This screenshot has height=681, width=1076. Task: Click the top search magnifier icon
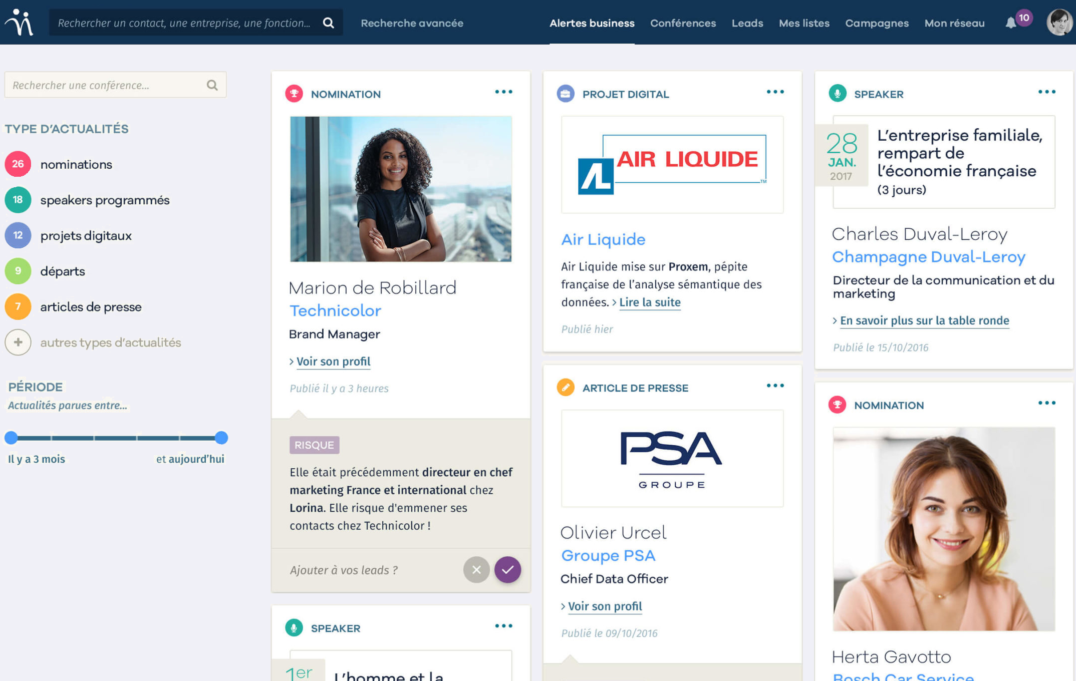tap(328, 23)
